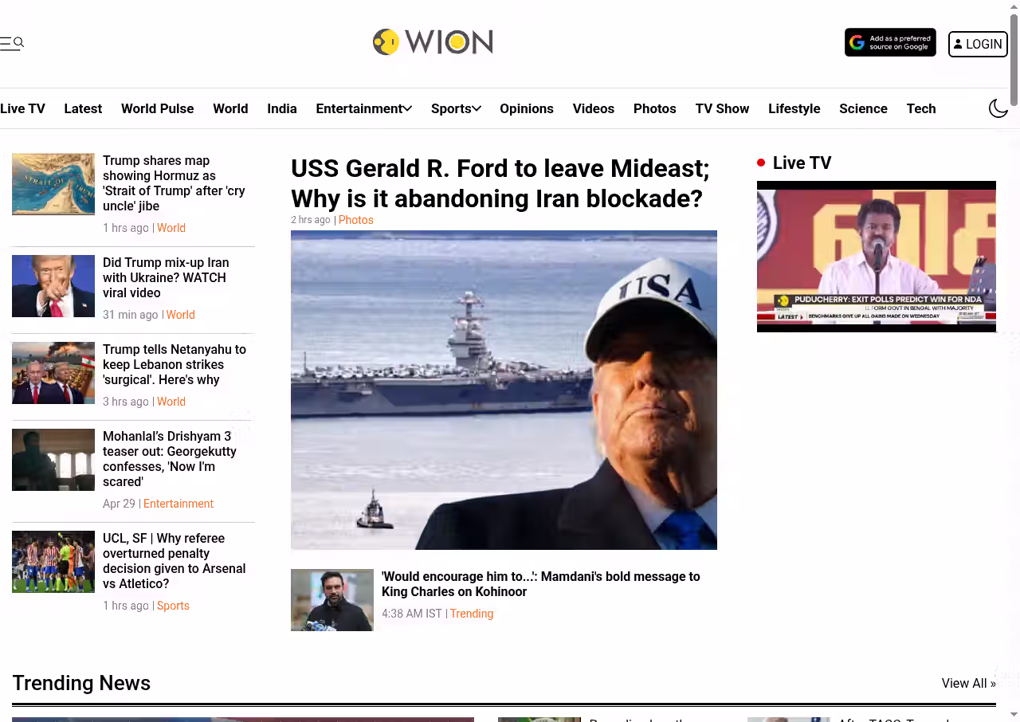Open the World Pulse menu item

pyautogui.click(x=157, y=108)
